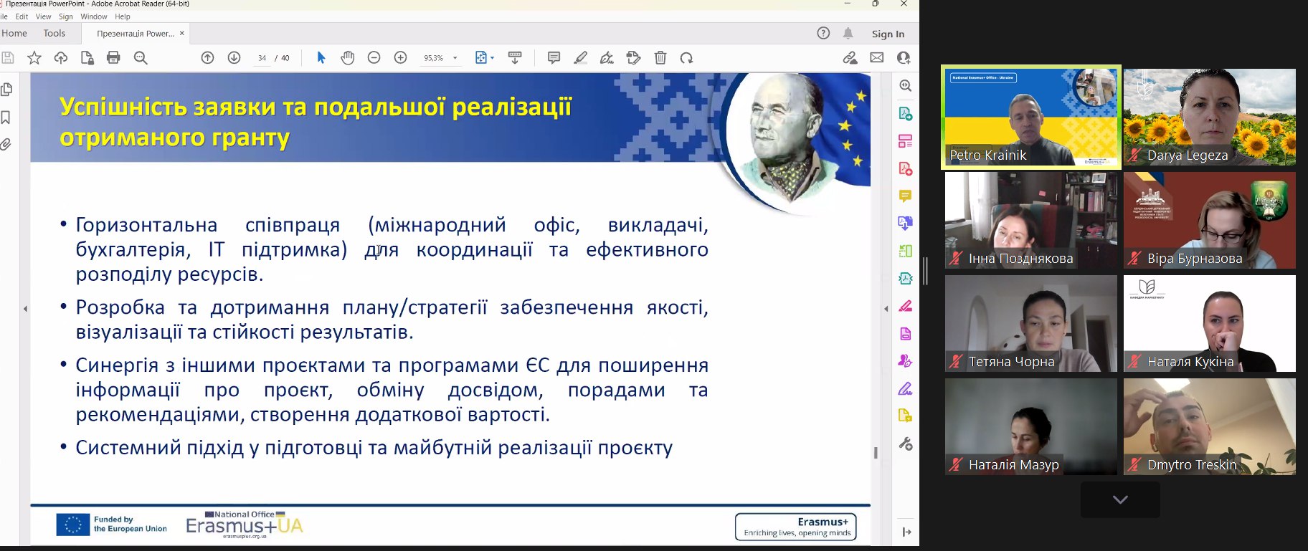The height and width of the screenshot is (551, 1308).
Task: Zoom in with the plus button
Action: (401, 58)
